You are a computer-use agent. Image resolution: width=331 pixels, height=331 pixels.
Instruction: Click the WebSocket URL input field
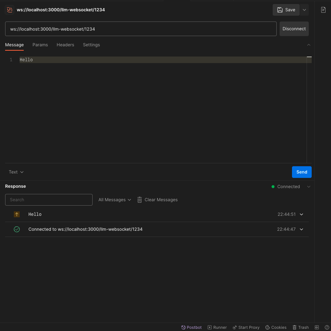[x=141, y=29]
